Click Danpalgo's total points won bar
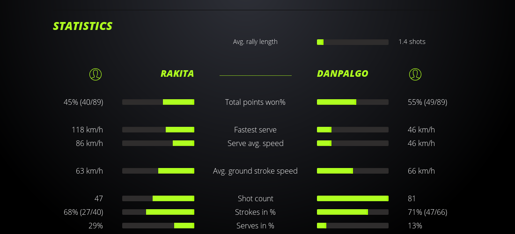The height and width of the screenshot is (234, 515). coord(353,102)
